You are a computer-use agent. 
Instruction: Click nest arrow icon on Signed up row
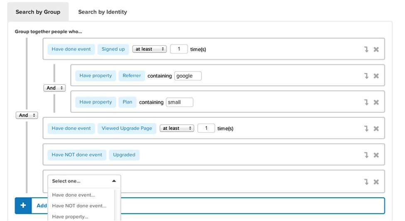click(x=366, y=49)
